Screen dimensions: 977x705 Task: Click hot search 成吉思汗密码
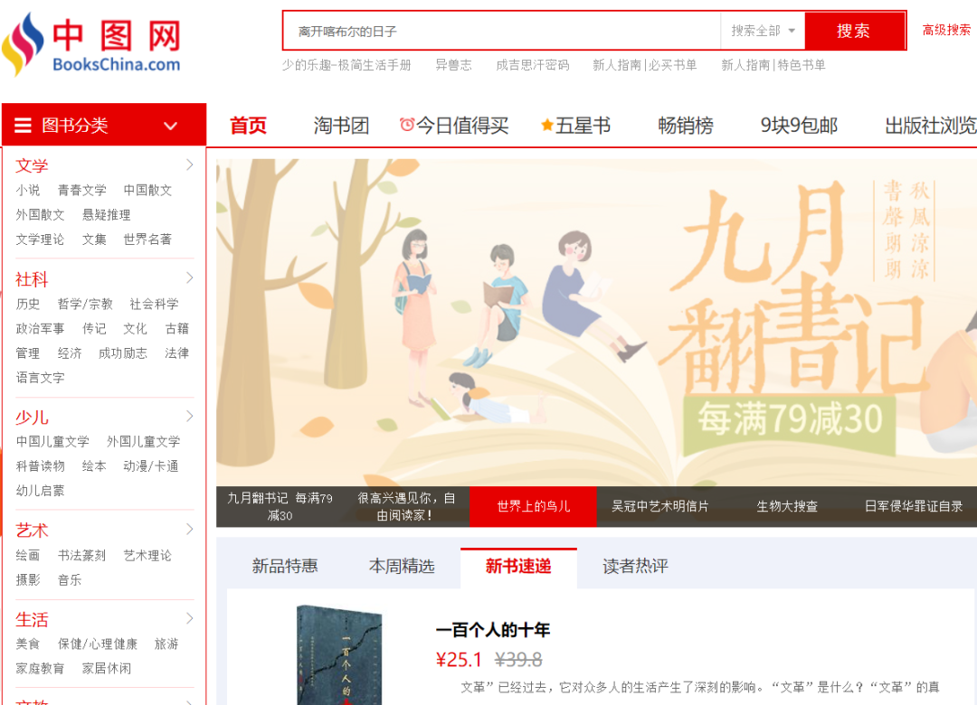533,65
